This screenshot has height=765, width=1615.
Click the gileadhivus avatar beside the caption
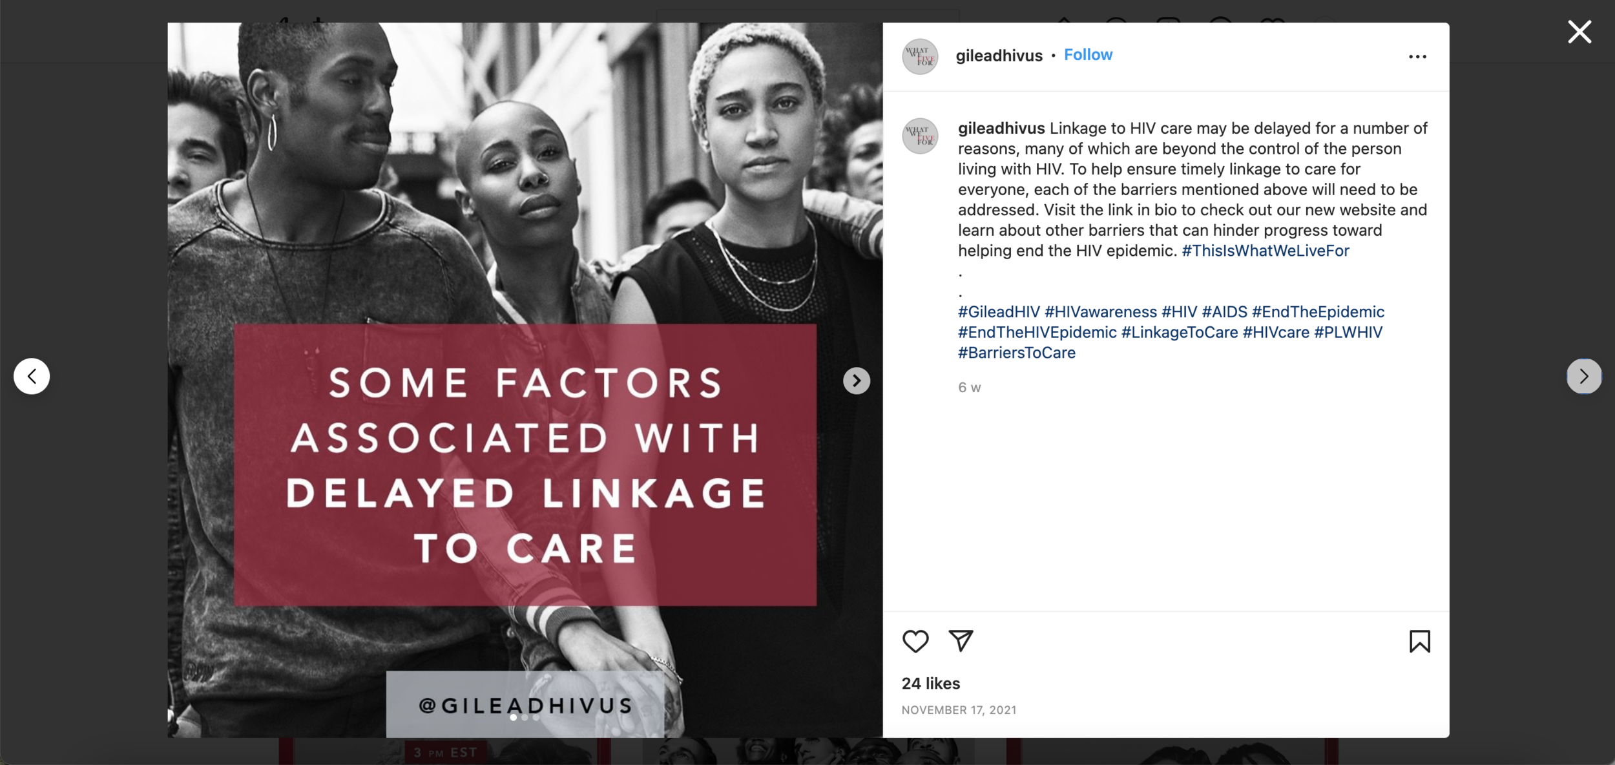[x=920, y=136]
